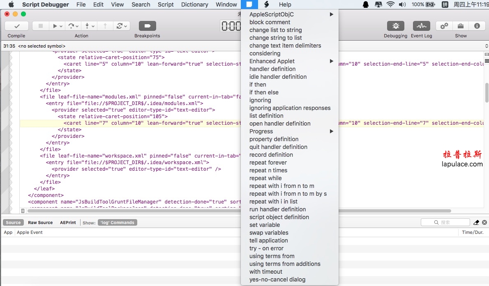This screenshot has height=286, width=489.
Task: Expand the AppleScriptObjC submenu arrow
Action: coord(332,14)
